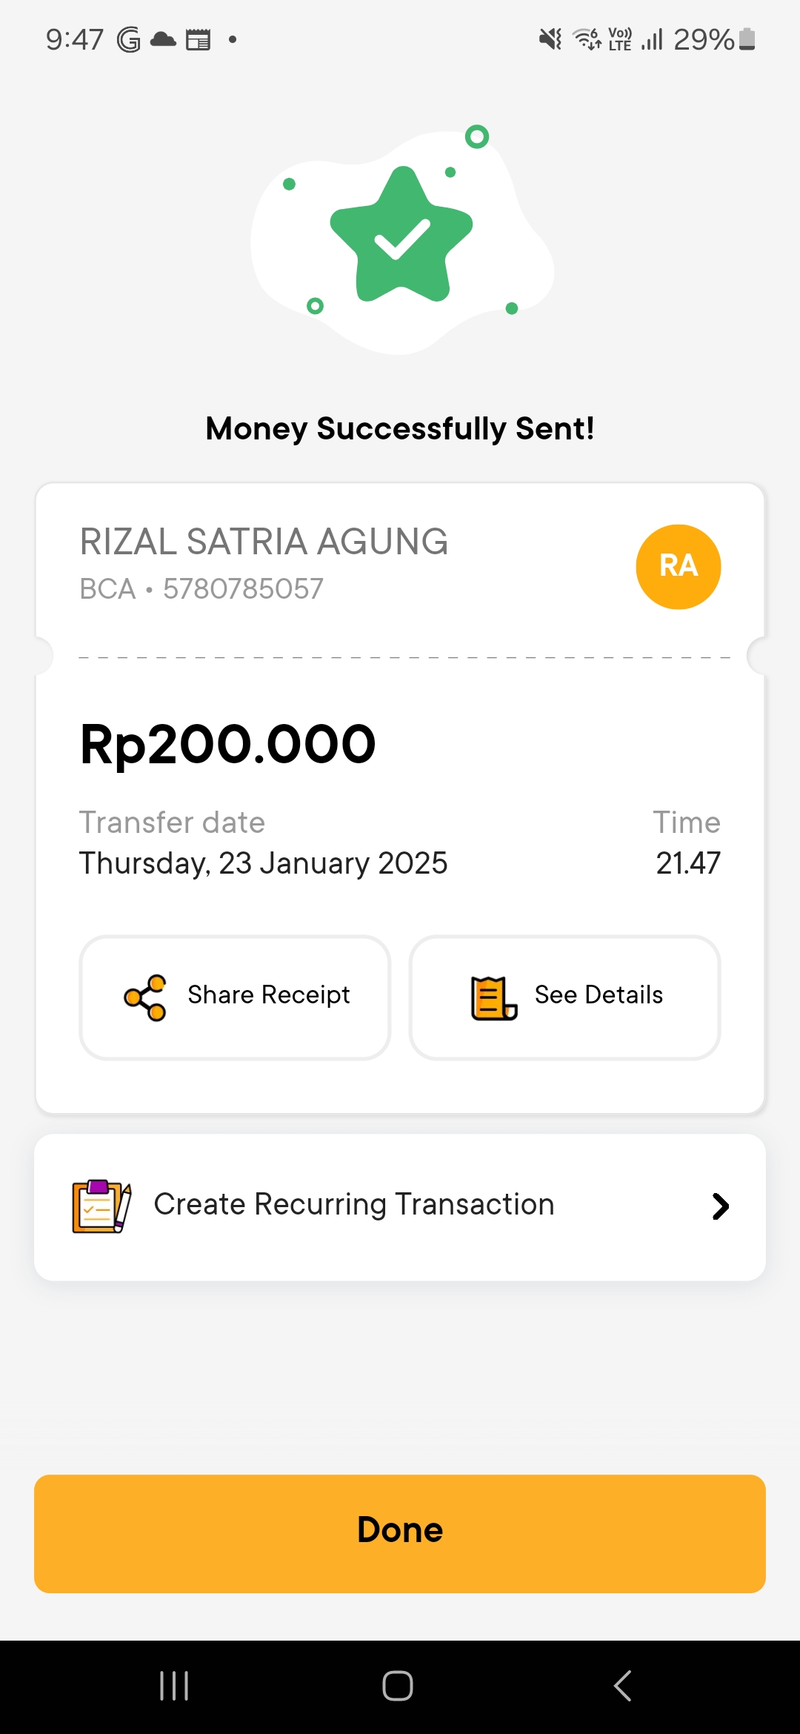The width and height of the screenshot is (800, 1734).
Task: Open the Create Recurring Transaction option
Action: [354, 1206]
